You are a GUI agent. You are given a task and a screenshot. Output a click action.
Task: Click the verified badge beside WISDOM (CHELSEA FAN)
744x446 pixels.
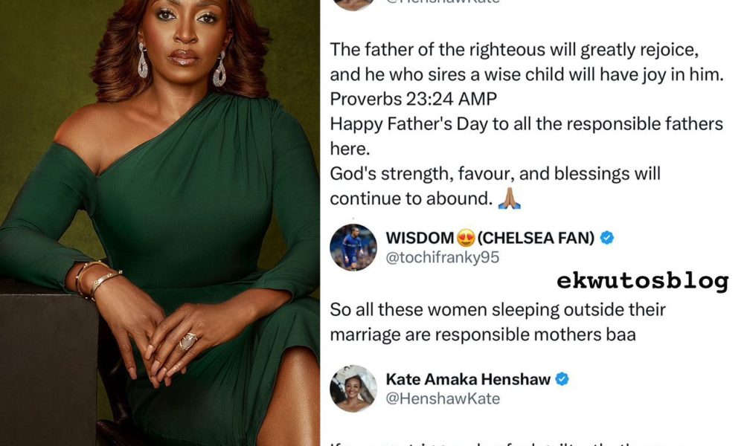pyautogui.click(x=607, y=237)
